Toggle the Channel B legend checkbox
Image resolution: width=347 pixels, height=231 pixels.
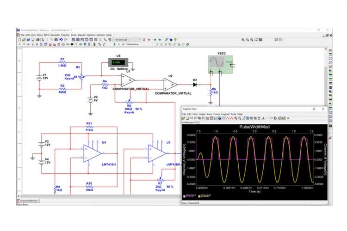(199, 196)
